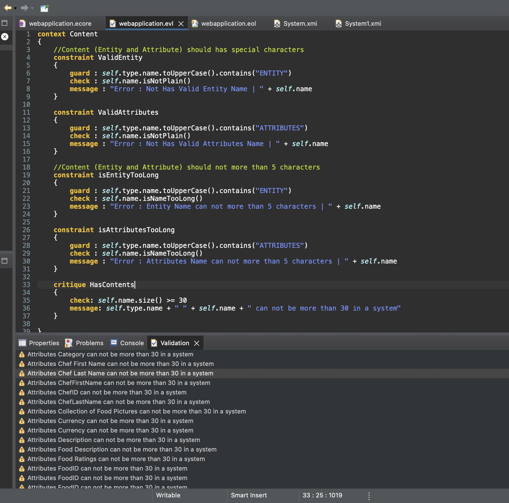Select 'Attributes Food Ratings' warning row

click(262, 459)
